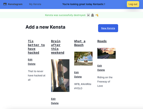Delete the 'What a Beach' Kensta
143x109 pixels.
[78, 77]
